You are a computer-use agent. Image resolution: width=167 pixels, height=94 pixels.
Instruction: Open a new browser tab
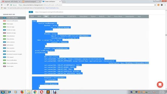[x=64, y=2]
